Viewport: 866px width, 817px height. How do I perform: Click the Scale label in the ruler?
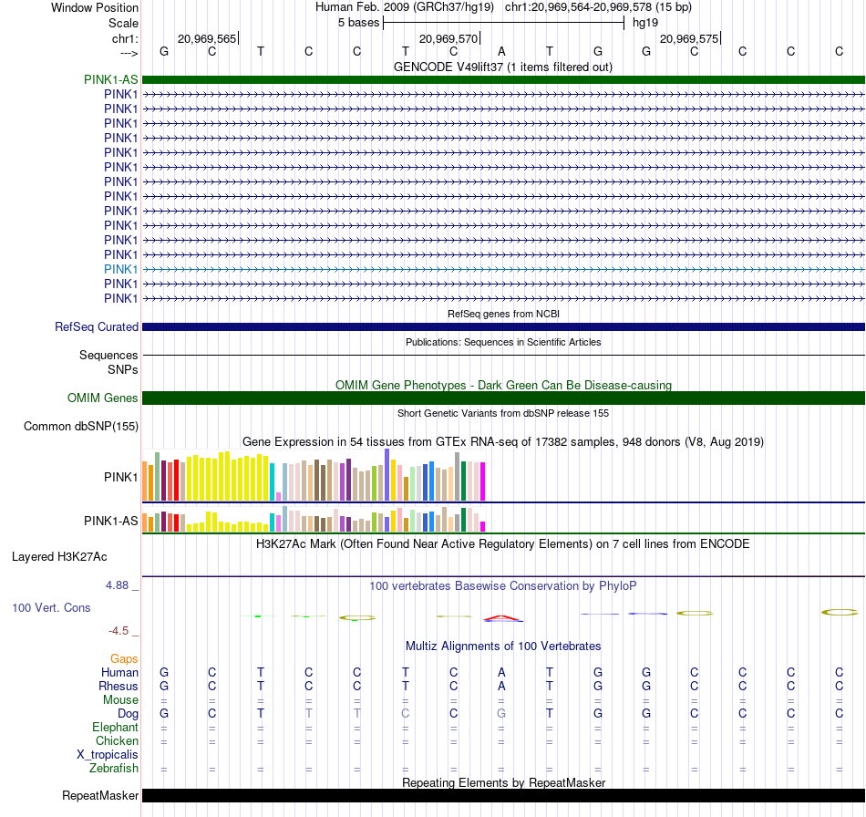123,23
